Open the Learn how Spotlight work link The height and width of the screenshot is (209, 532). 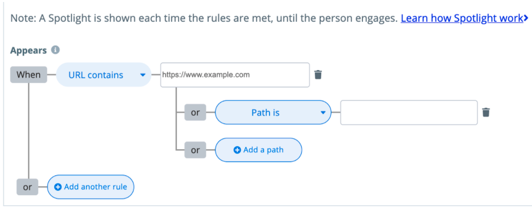(462, 18)
